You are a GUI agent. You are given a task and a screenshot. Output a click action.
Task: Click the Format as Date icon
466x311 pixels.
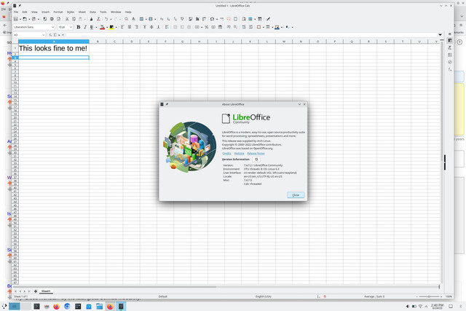[x=220, y=27]
